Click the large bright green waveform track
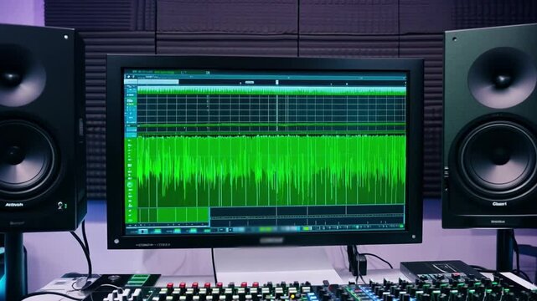The height and width of the screenshot is (301, 537). coord(271,171)
